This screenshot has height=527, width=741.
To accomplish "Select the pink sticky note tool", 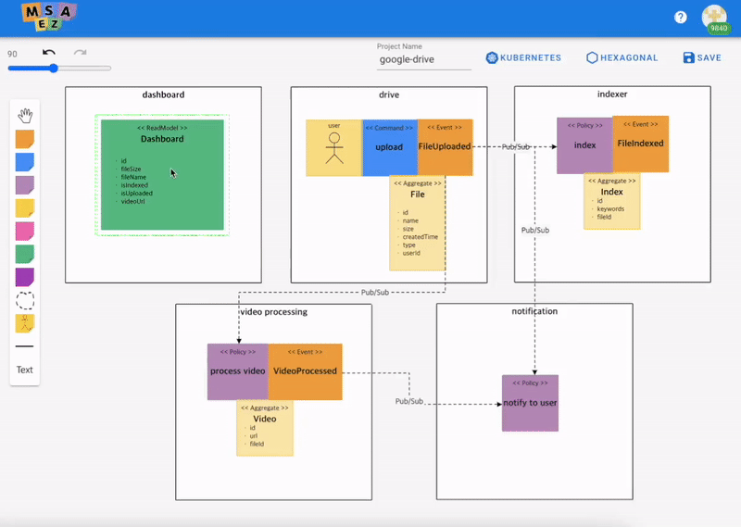I will pyautogui.click(x=25, y=232).
